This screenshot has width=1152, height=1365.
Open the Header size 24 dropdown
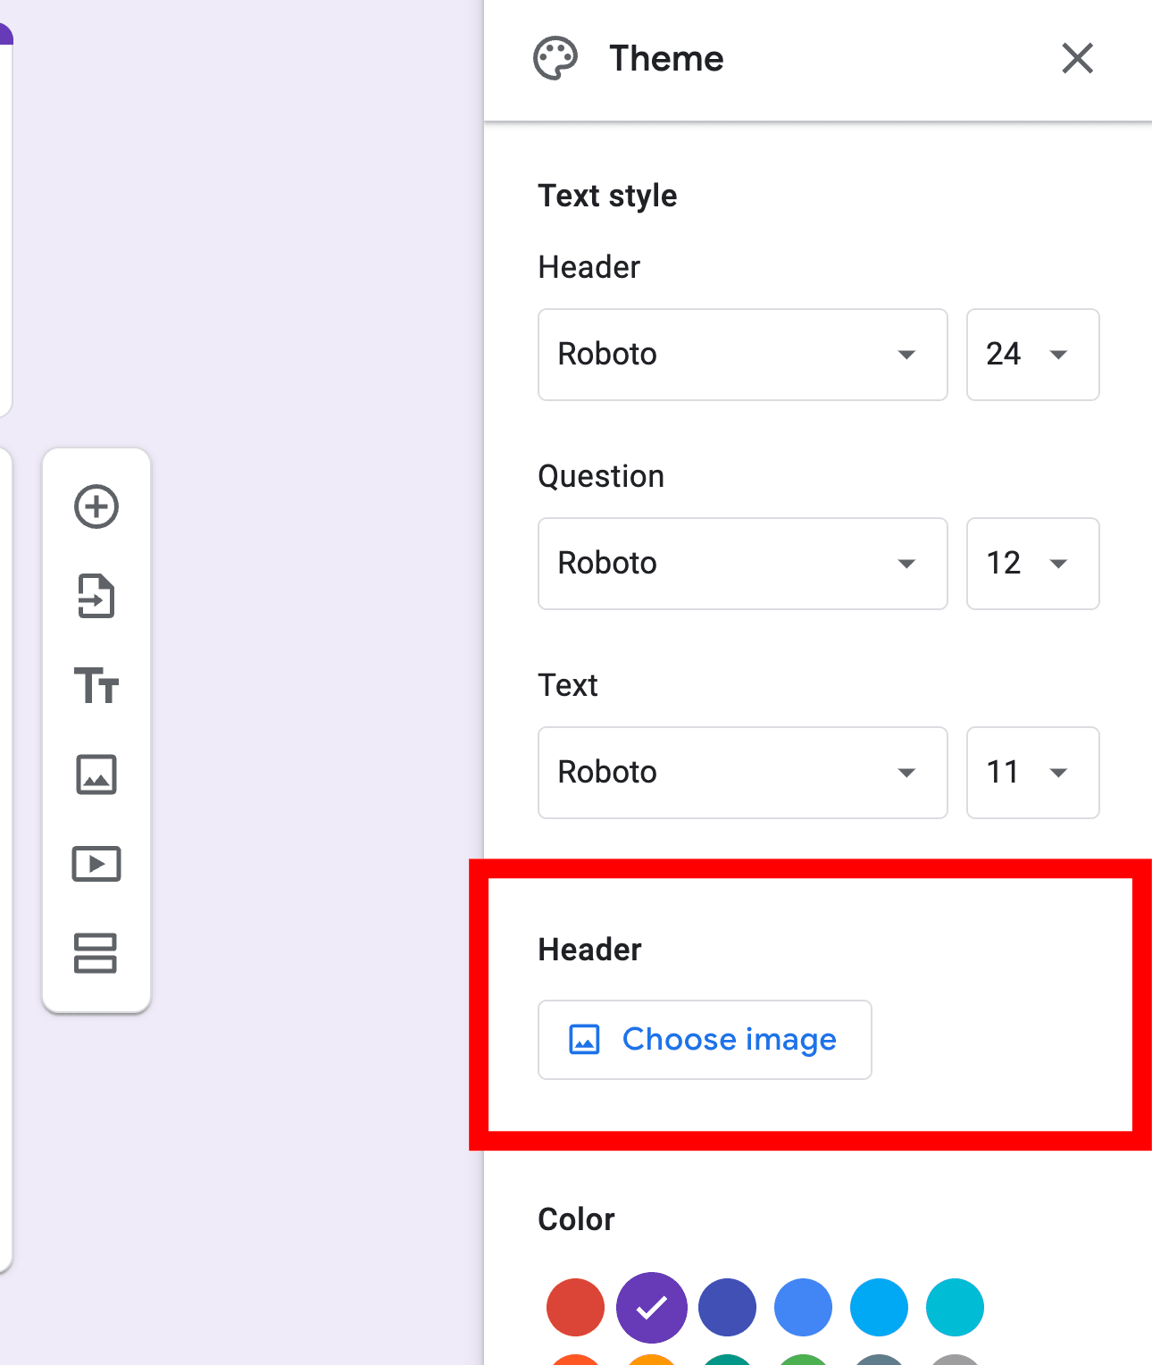tap(1032, 355)
